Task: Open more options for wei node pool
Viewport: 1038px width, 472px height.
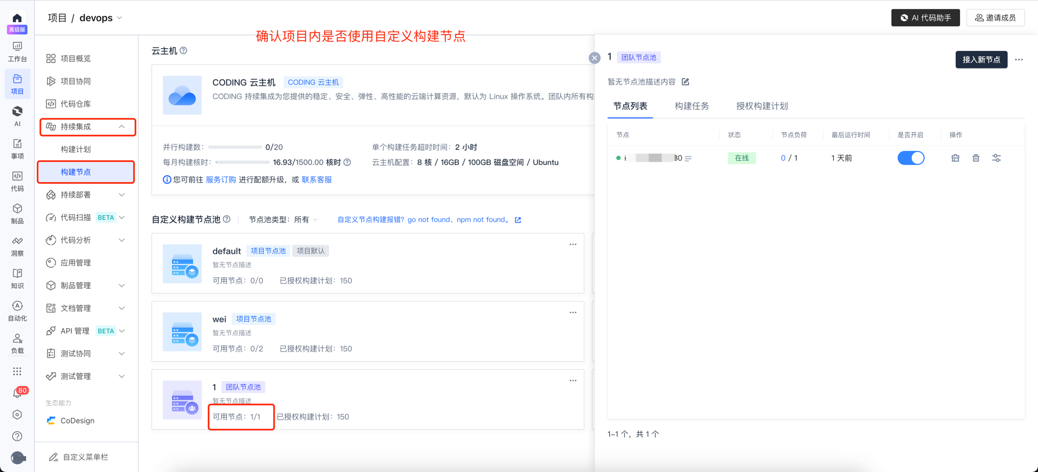Action: tap(573, 313)
